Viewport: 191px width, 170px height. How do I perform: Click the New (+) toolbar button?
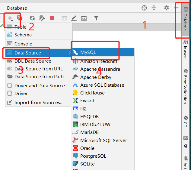tap(10, 18)
